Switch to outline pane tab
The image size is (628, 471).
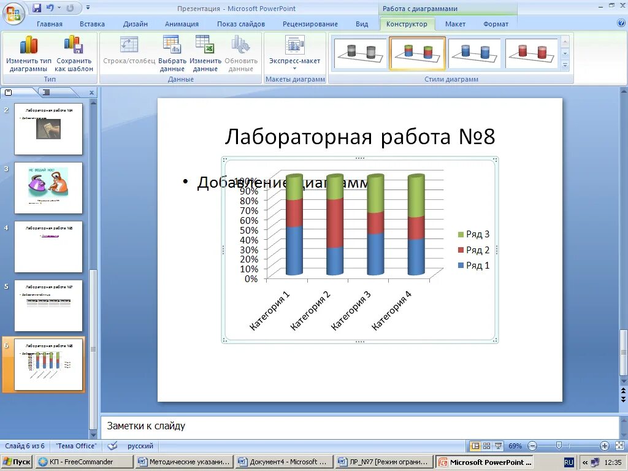(47, 93)
